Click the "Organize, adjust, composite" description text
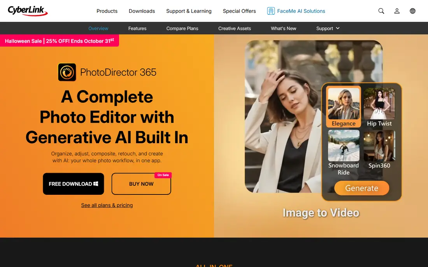Image resolution: width=428 pixels, height=267 pixels. coord(107,157)
